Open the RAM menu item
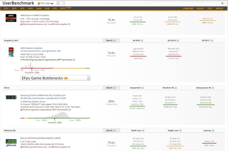Viewport: 228px width, 151px height. pos(39,8)
